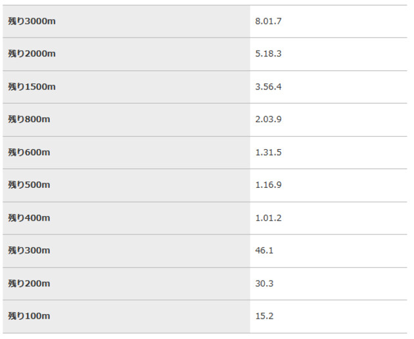Click the time value 8.01.7
414x339 pixels.
268,22
